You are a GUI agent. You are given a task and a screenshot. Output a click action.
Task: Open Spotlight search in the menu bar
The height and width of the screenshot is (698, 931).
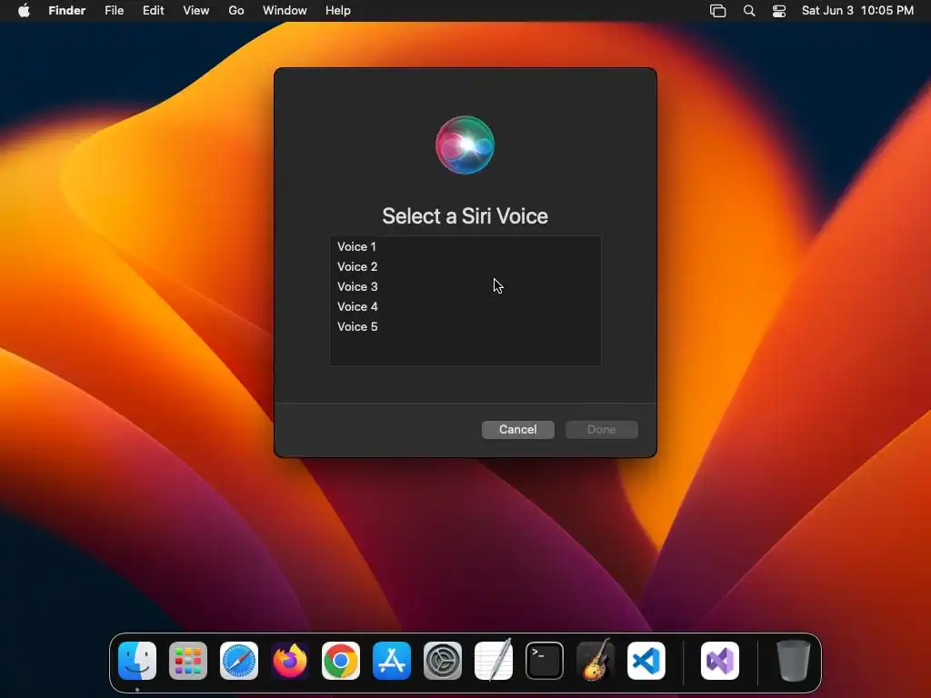(x=749, y=11)
